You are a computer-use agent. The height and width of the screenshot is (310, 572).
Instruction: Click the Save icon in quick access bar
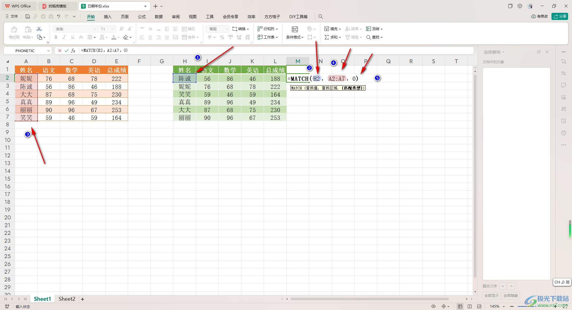tap(28, 16)
